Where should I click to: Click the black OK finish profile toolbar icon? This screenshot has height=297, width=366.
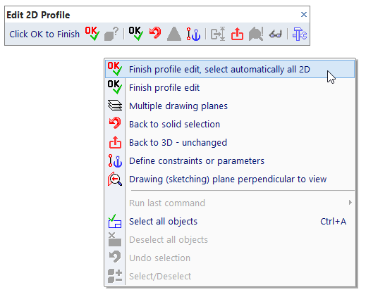click(135, 34)
